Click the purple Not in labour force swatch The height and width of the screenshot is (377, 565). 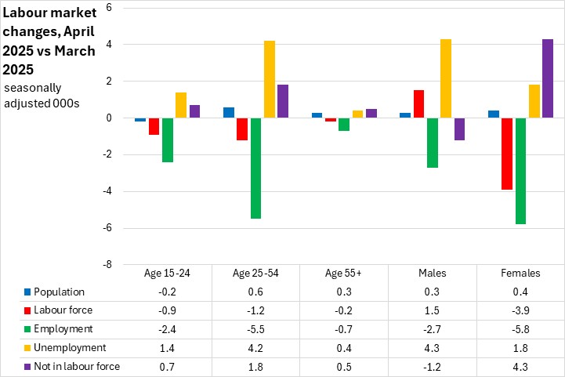point(27,366)
